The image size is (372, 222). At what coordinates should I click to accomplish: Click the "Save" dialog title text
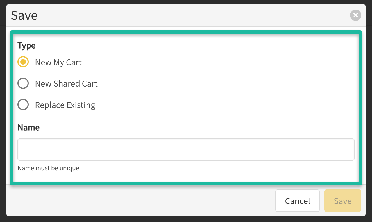click(24, 15)
